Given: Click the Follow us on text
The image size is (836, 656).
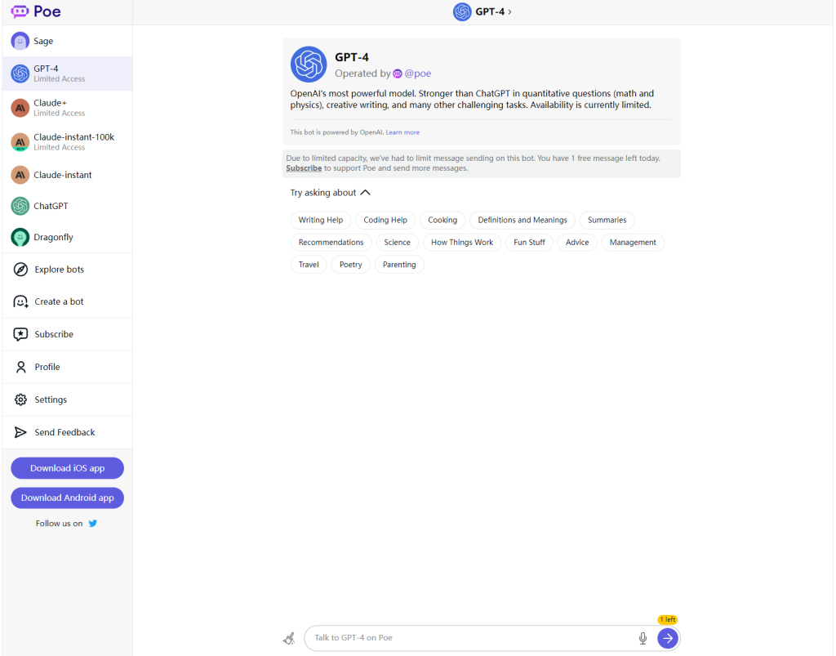Looking at the screenshot, I should click(59, 523).
